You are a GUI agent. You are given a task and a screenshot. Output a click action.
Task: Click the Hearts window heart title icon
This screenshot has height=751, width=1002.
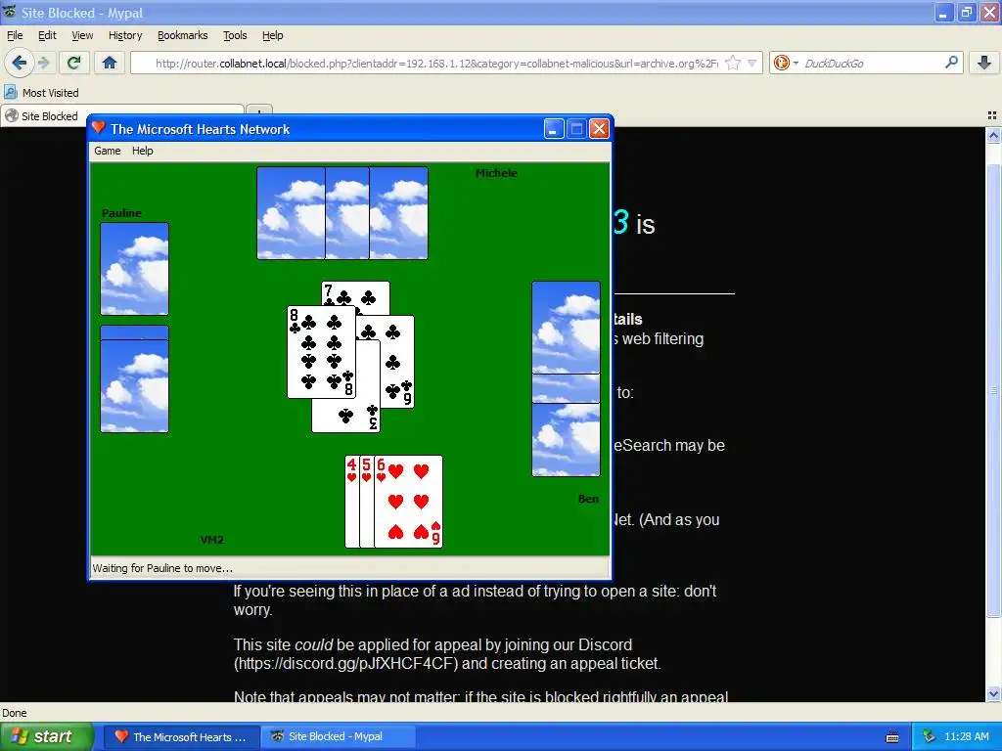(99, 128)
